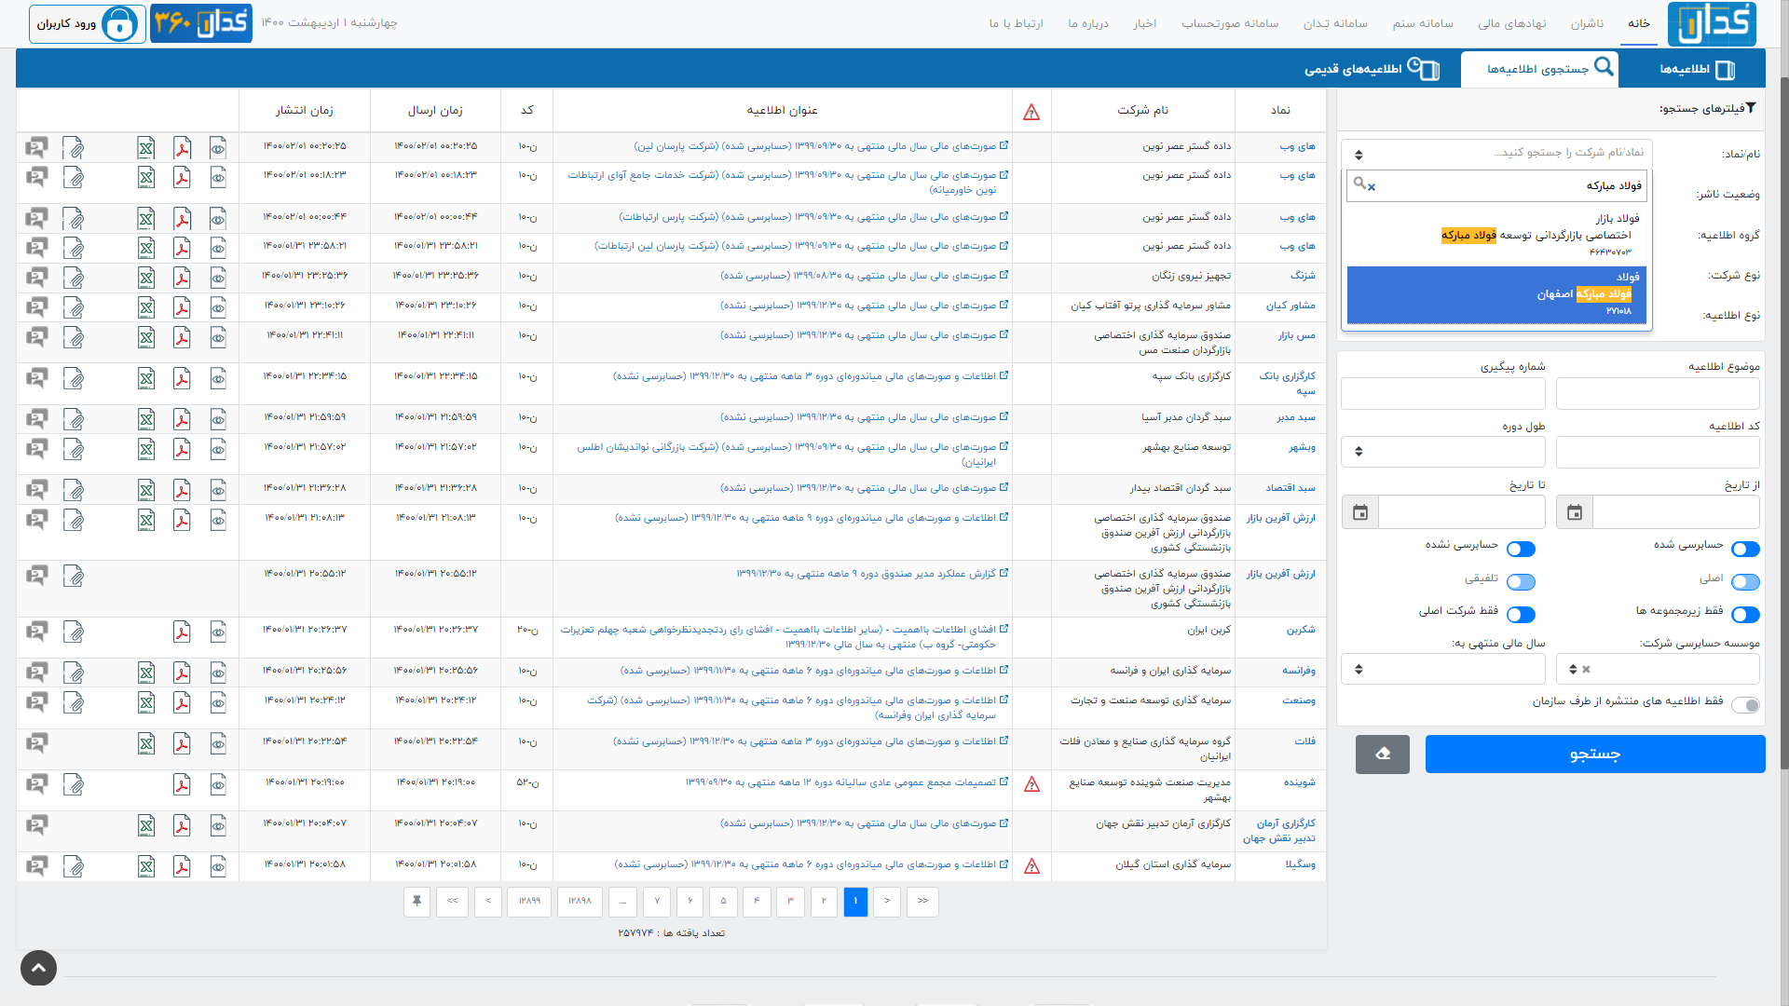Open comments icon in وصنعت row
The width and height of the screenshot is (1789, 1006).
pos(36,701)
